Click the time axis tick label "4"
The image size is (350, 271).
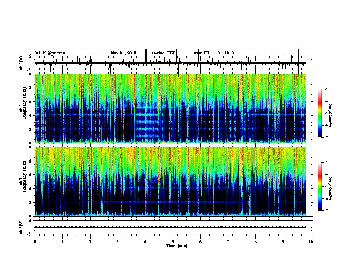145,242
